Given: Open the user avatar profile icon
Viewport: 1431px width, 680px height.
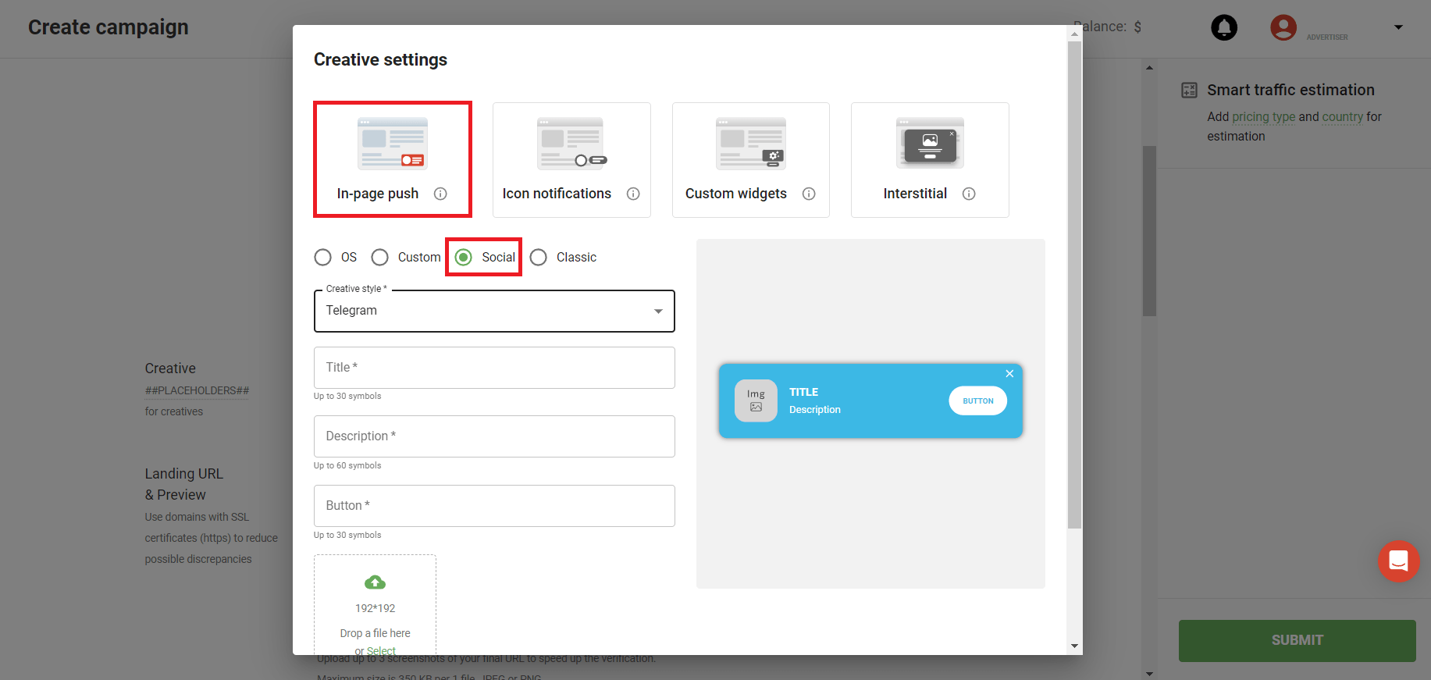Looking at the screenshot, I should [x=1283, y=27].
